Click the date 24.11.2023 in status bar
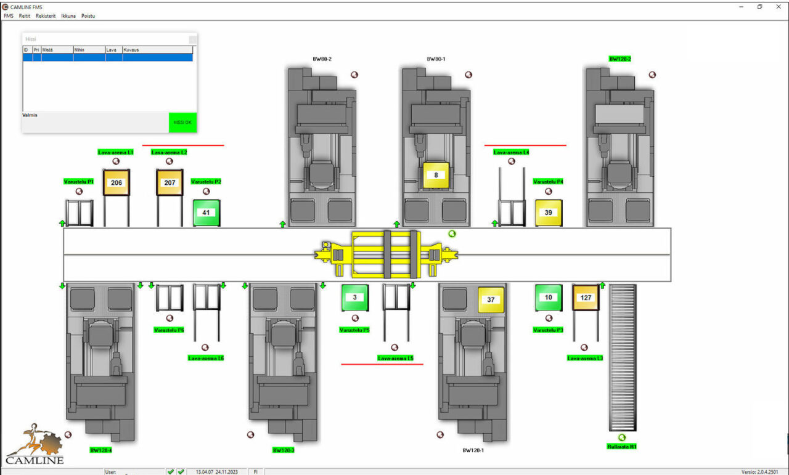The width and height of the screenshot is (789, 475). click(227, 471)
